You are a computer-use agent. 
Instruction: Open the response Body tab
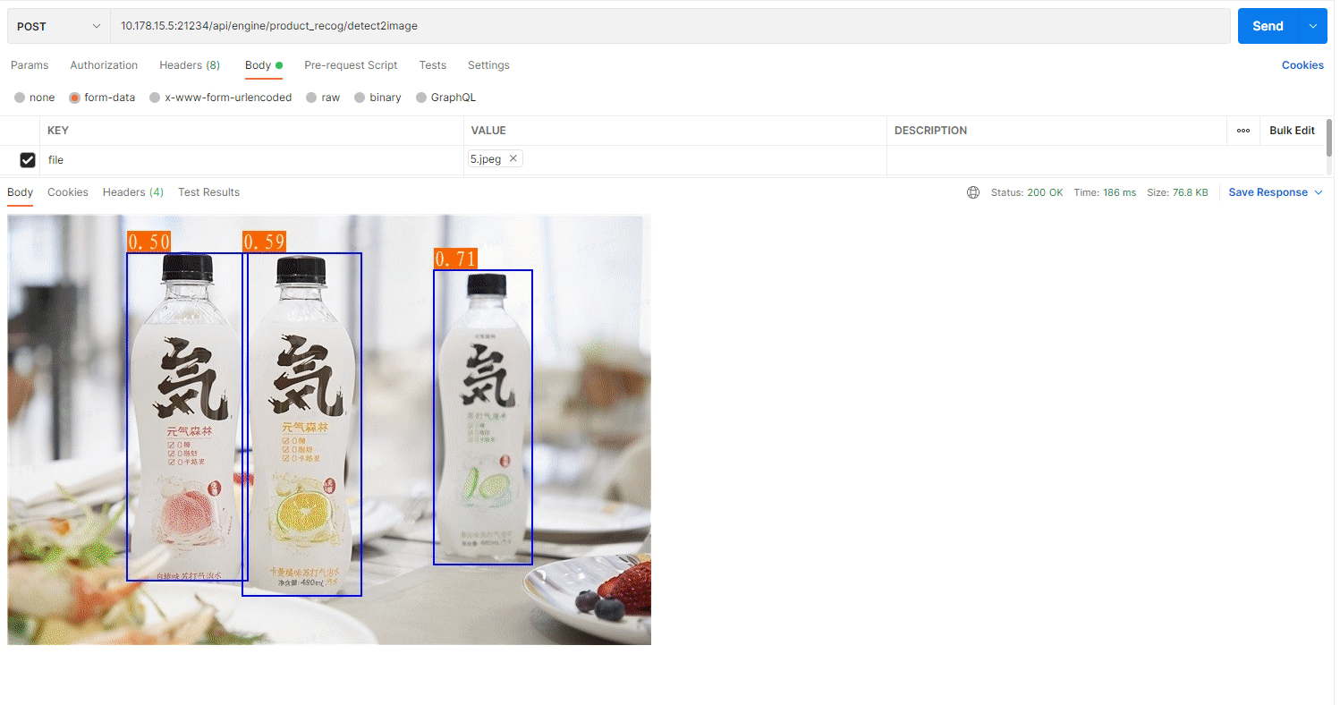(x=20, y=192)
